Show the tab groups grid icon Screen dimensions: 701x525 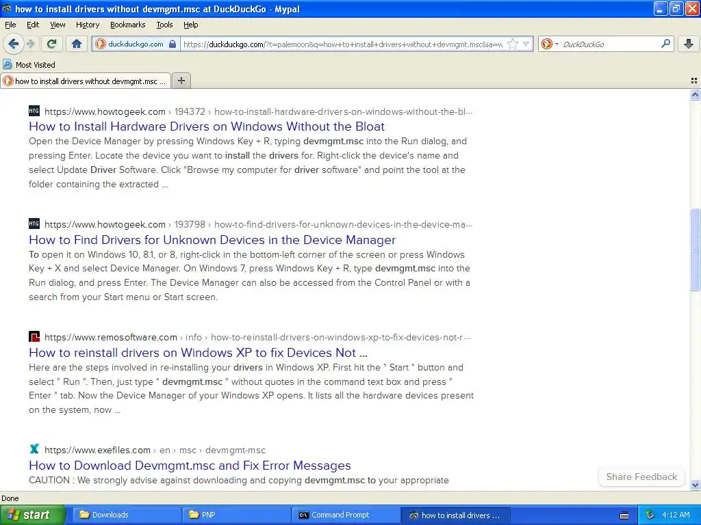(694, 81)
